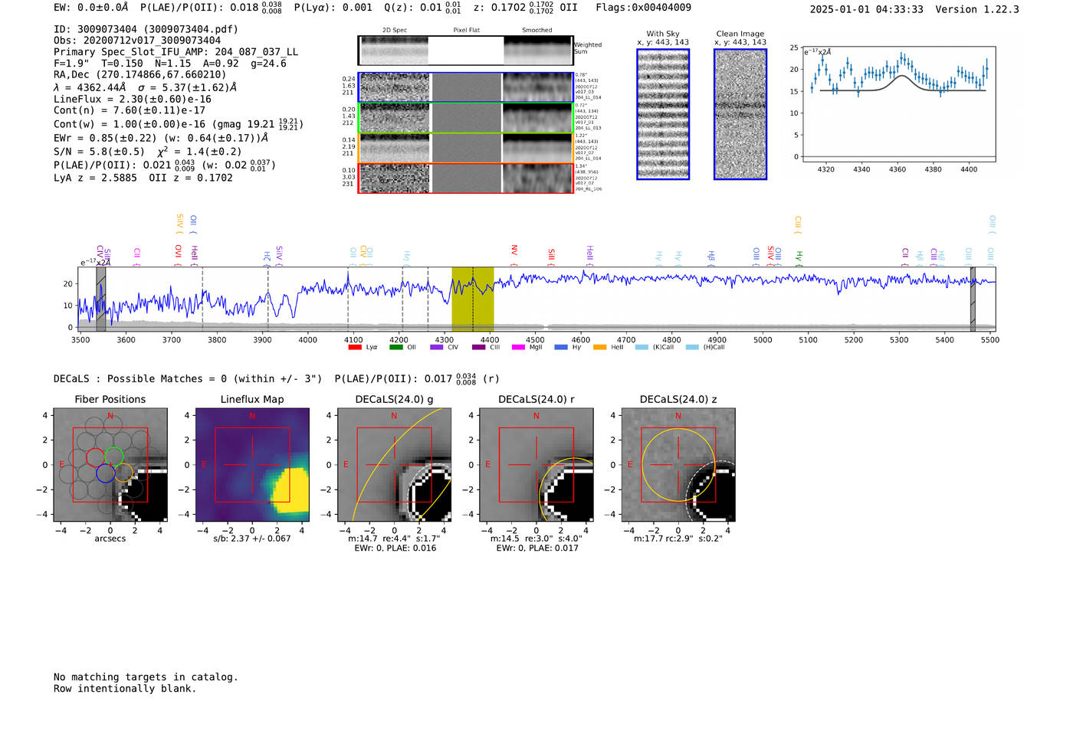Open the DECaLS z-band image
1073x730 pixels.
(678, 465)
